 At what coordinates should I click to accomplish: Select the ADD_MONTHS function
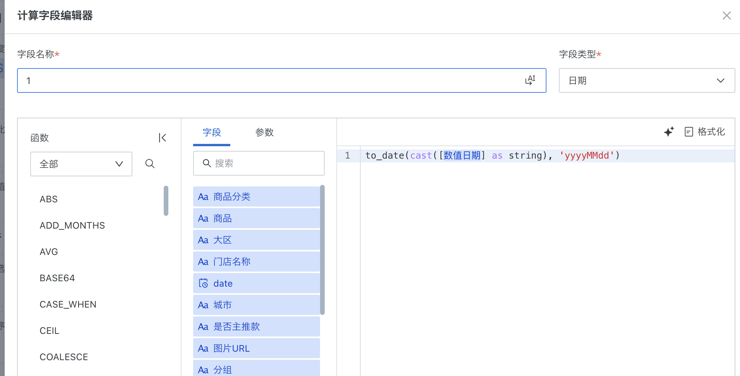(x=72, y=226)
